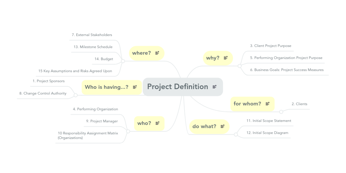The width and height of the screenshot is (346, 173).
Task: Open the notes icon beside who?
Action: pyautogui.click(x=157, y=123)
